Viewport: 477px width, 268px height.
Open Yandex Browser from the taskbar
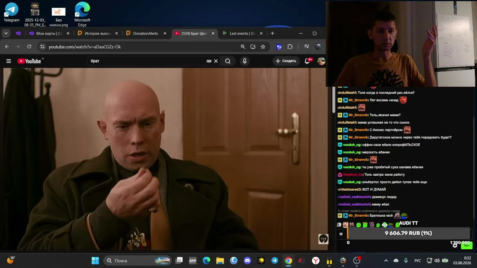(316, 261)
